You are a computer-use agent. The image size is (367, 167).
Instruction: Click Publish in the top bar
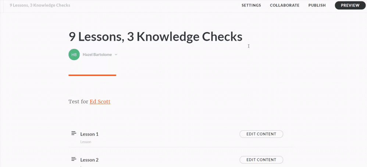pos(317,5)
